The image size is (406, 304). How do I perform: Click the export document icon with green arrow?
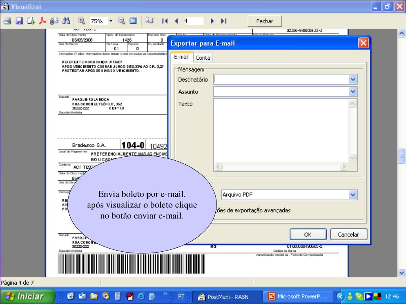pos(31,21)
